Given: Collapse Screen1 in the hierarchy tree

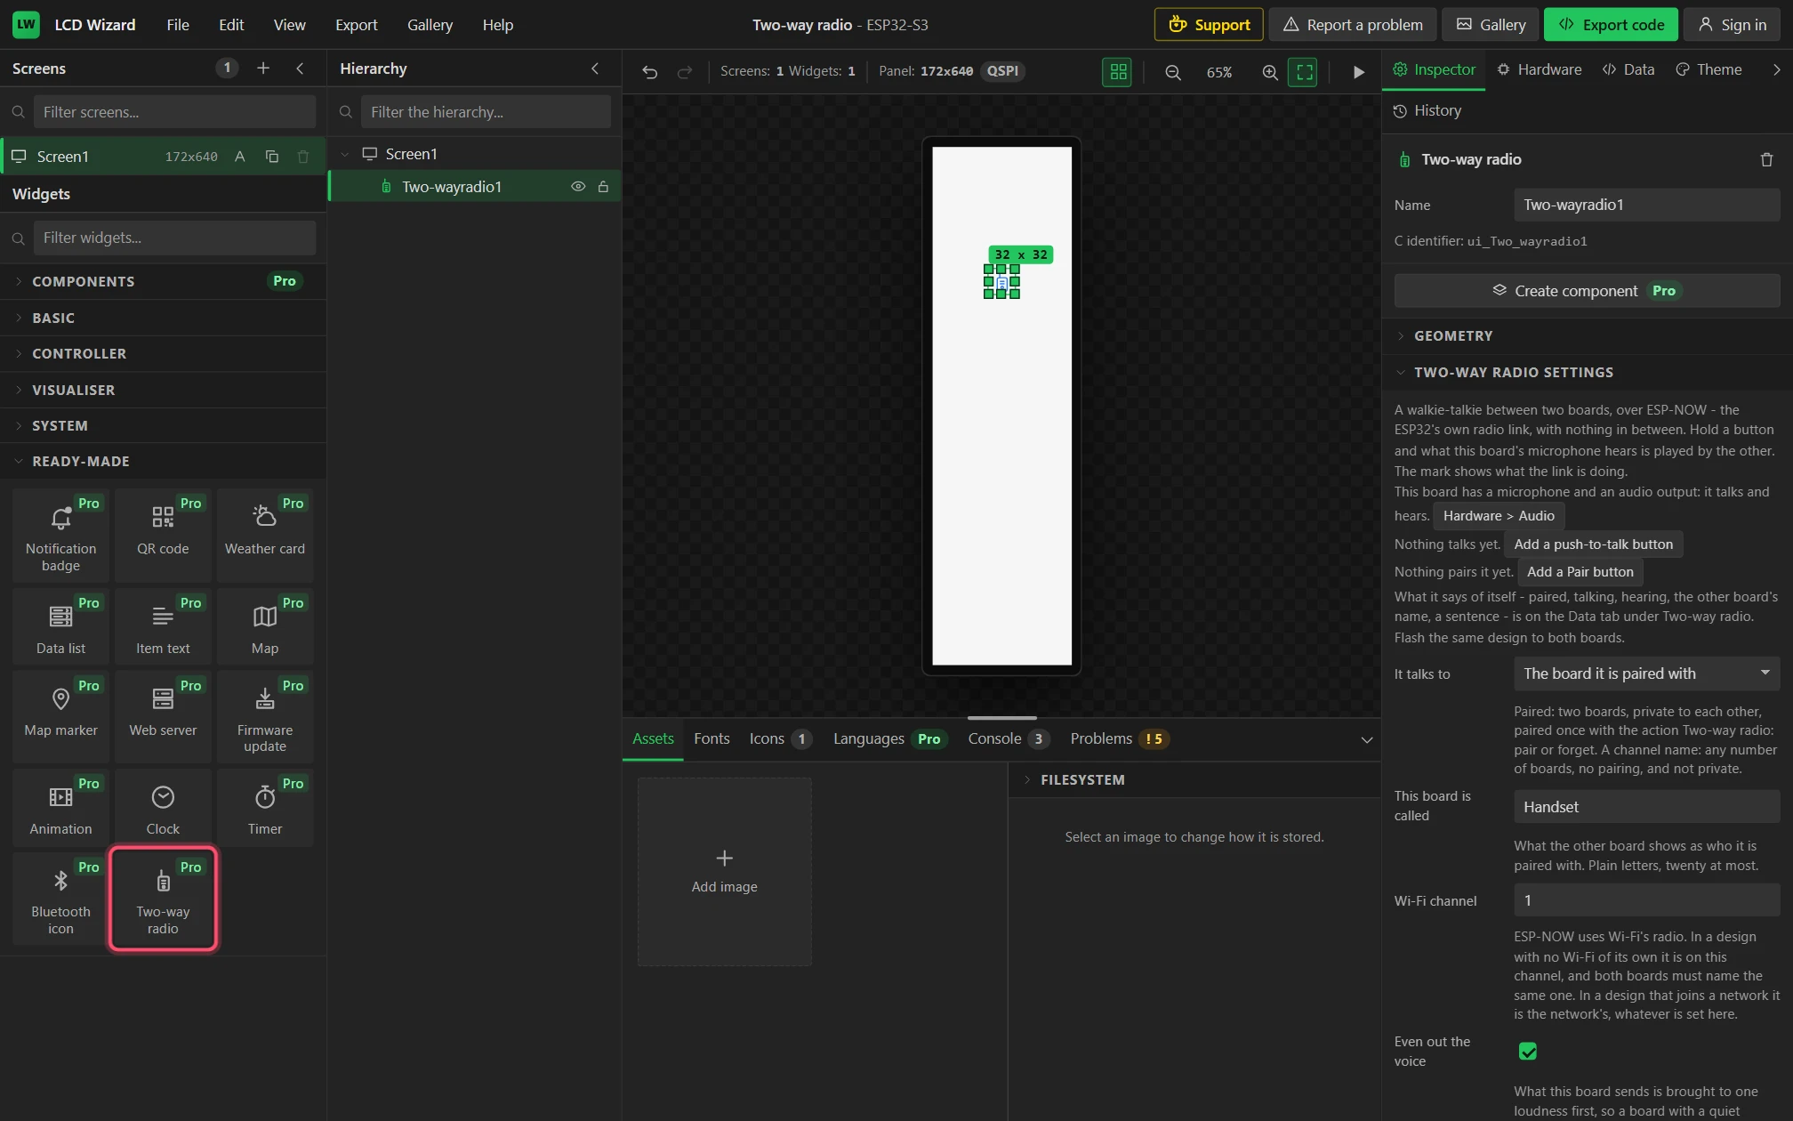Looking at the screenshot, I should pyautogui.click(x=345, y=154).
